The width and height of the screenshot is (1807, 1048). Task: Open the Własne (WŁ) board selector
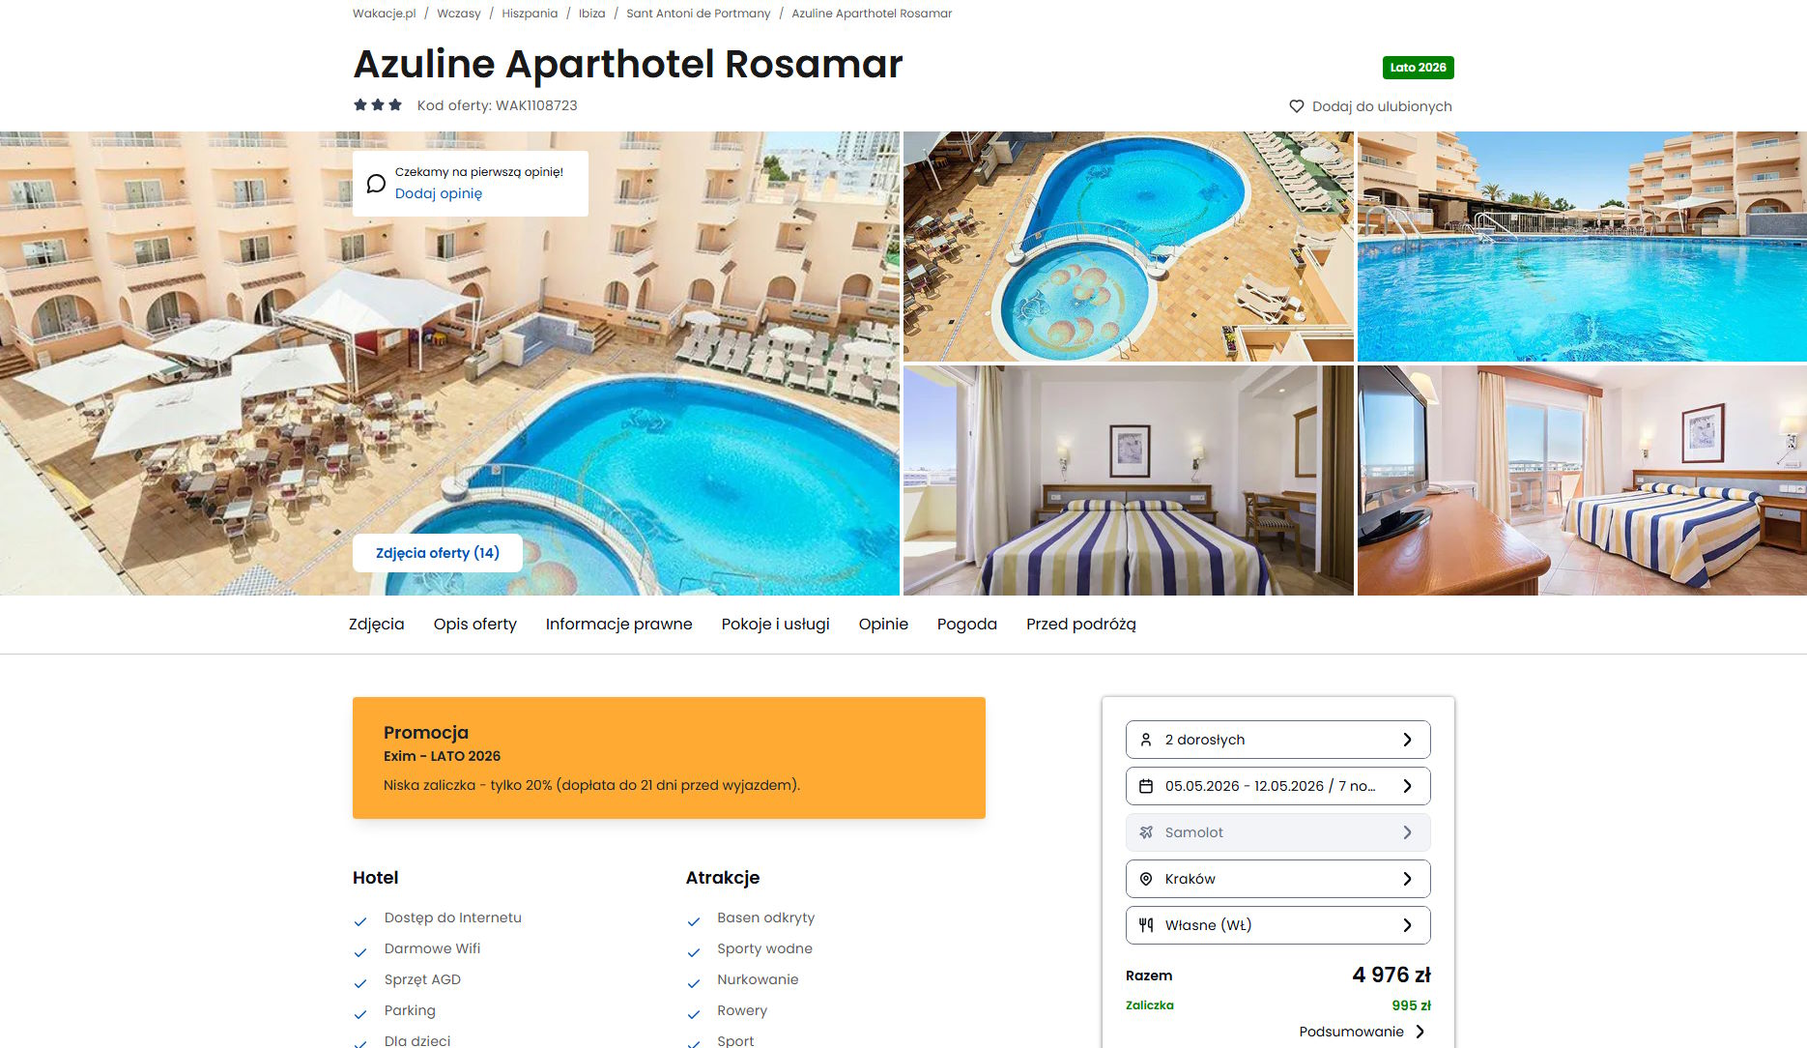[x=1277, y=925]
